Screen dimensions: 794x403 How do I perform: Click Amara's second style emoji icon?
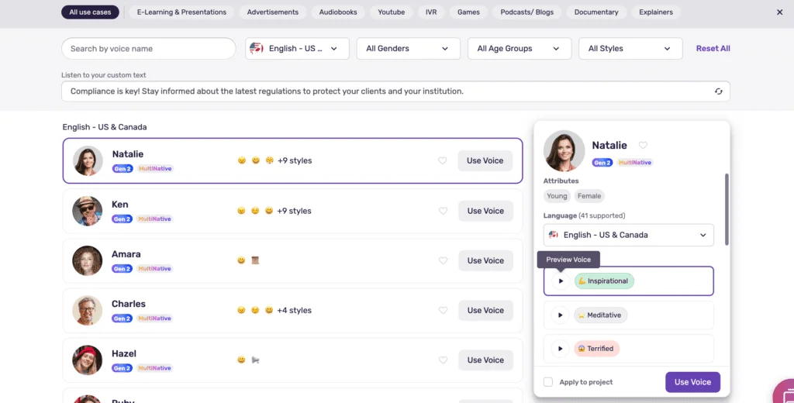click(255, 260)
